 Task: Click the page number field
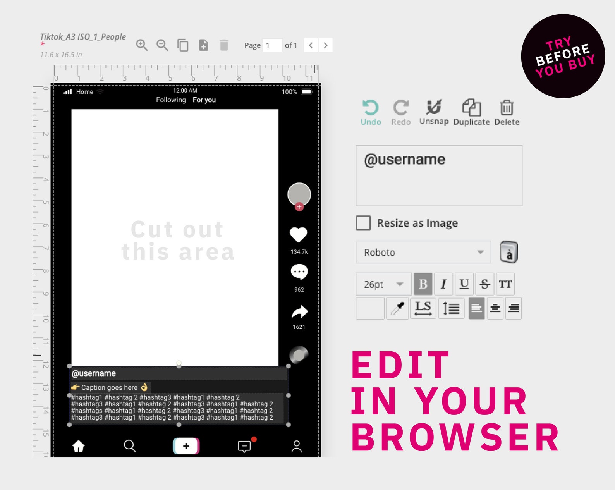point(272,45)
